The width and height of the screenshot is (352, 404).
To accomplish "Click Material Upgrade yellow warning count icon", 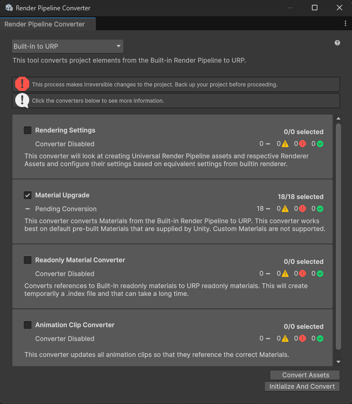I will click(x=285, y=209).
